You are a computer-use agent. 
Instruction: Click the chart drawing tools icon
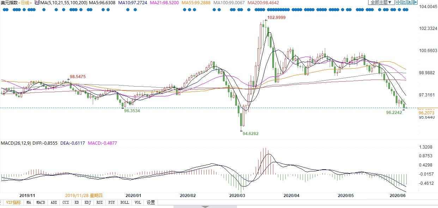[x=404, y=2]
